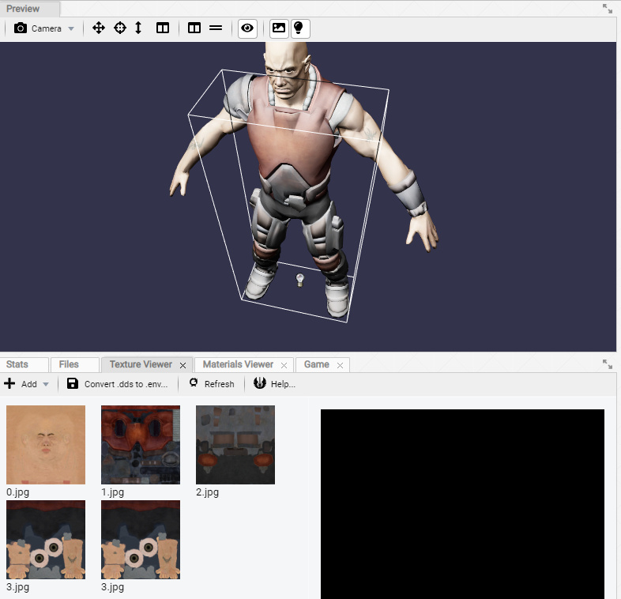Toggle the image background button
The image size is (621, 599).
(279, 28)
